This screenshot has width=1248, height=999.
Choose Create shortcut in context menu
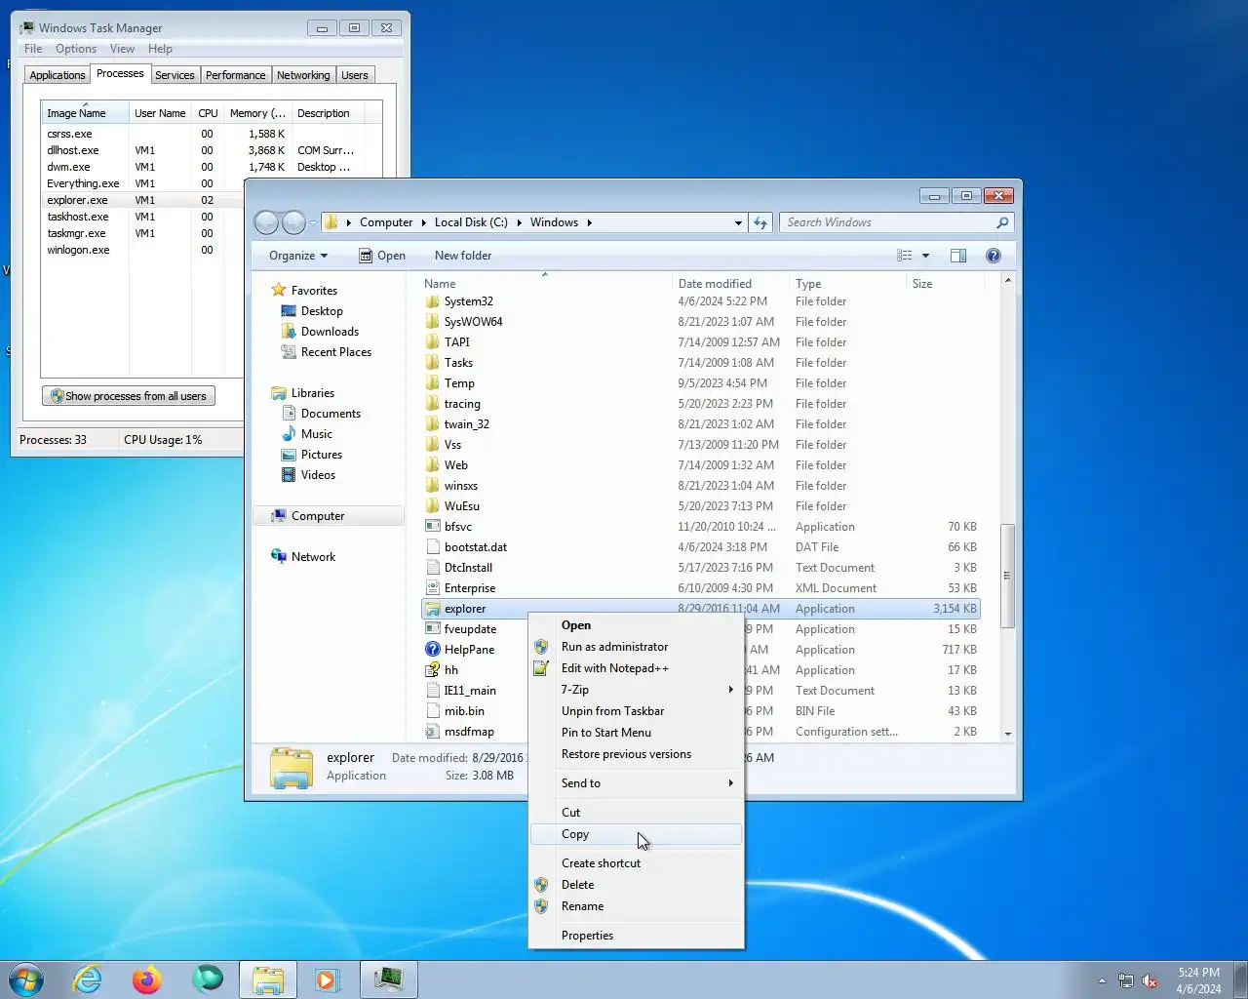click(636, 863)
